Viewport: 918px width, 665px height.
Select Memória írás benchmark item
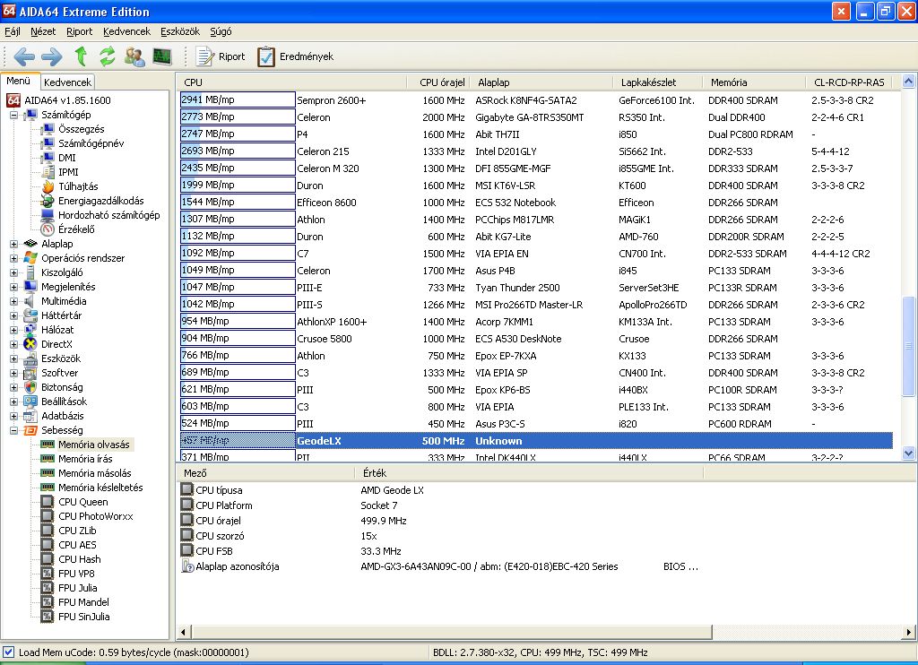coord(85,459)
